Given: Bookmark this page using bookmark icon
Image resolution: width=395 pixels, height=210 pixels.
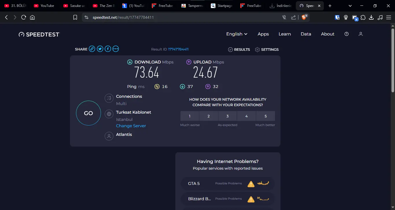Looking at the screenshot, I should click(x=75, y=17).
